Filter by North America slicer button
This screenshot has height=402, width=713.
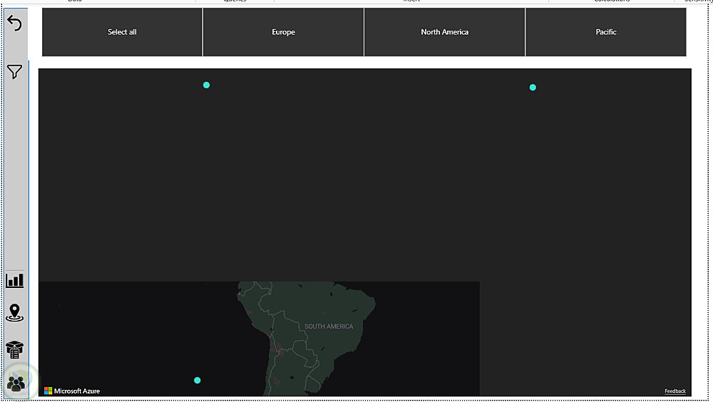pyautogui.click(x=444, y=32)
